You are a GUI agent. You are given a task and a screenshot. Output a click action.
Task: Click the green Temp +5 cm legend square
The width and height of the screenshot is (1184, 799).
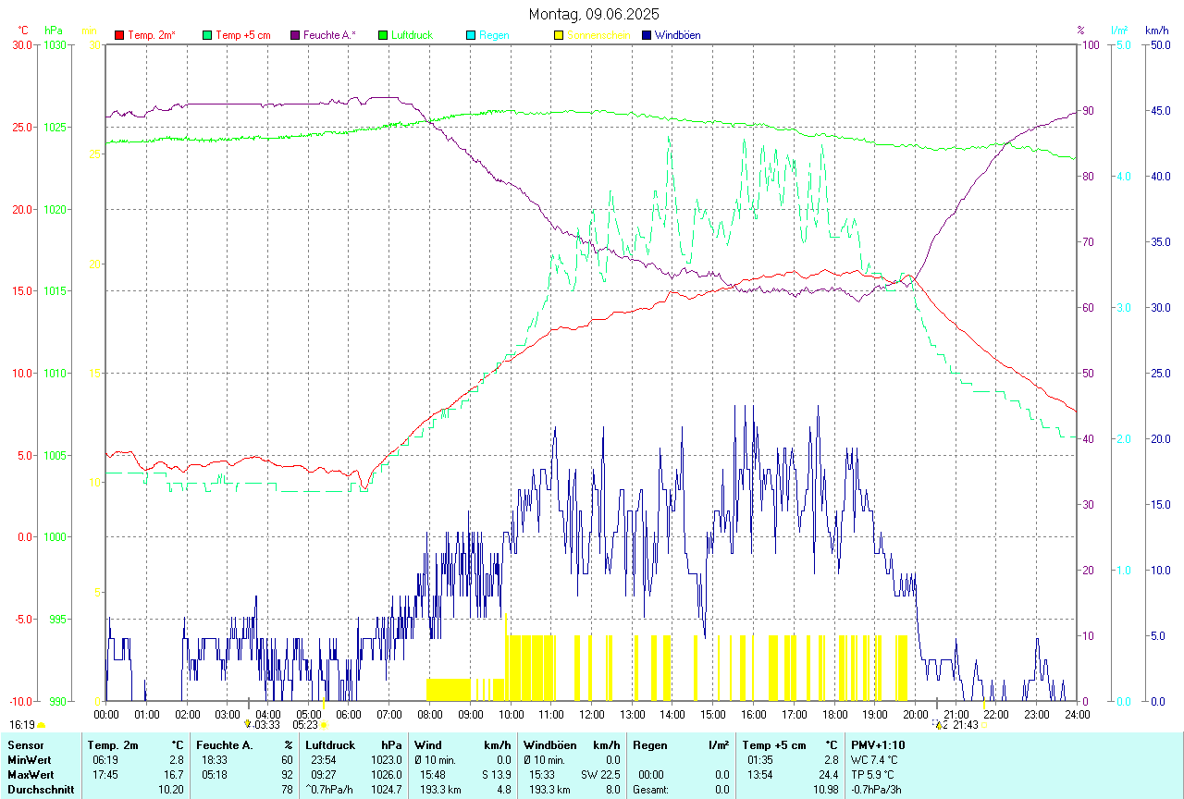tap(207, 35)
